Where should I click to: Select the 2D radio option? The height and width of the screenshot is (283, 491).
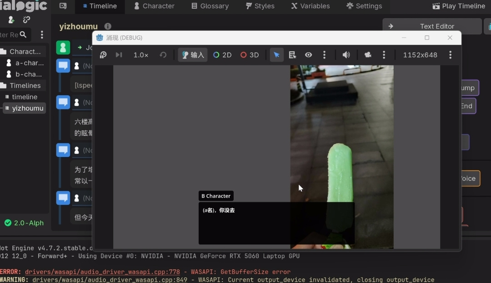[x=222, y=55]
